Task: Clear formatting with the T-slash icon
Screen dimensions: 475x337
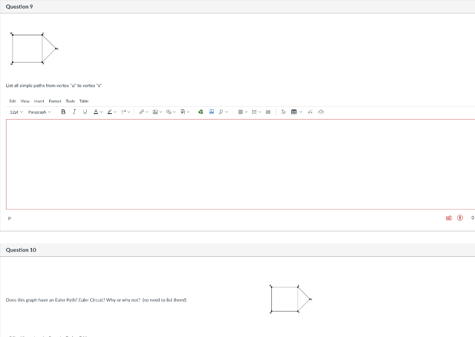Action: 282,112
